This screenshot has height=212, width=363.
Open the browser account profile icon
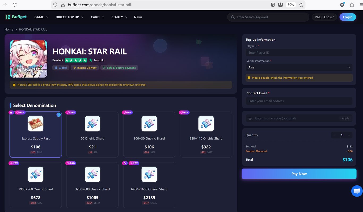(x=342, y=5)
